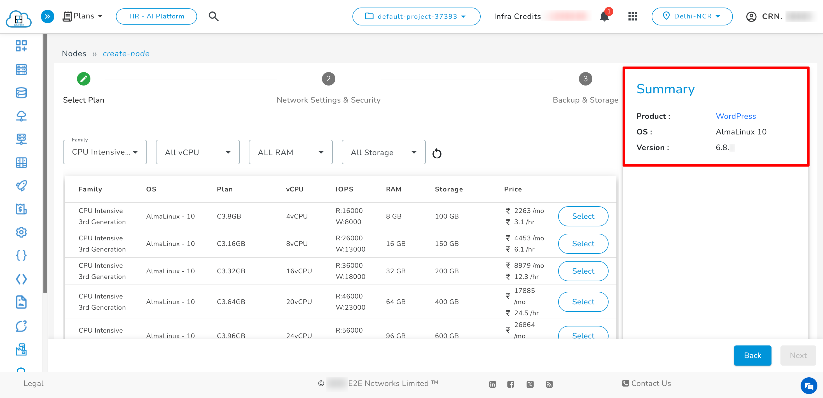The width and height of the screenshot is (823, 398).
Task: Expand sidebar with double-arrow icon
Action: (47, 16)
